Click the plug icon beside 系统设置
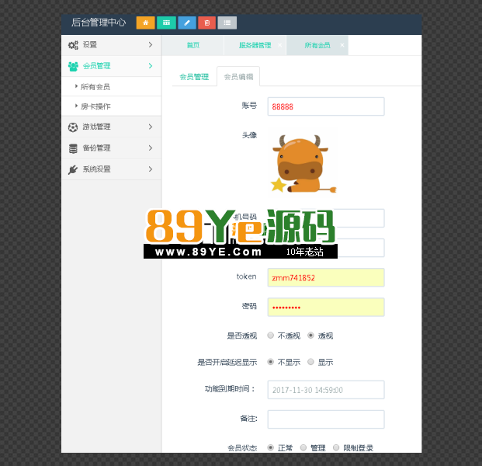This screenshot has height=466, width=482. [x=73, y=169]
